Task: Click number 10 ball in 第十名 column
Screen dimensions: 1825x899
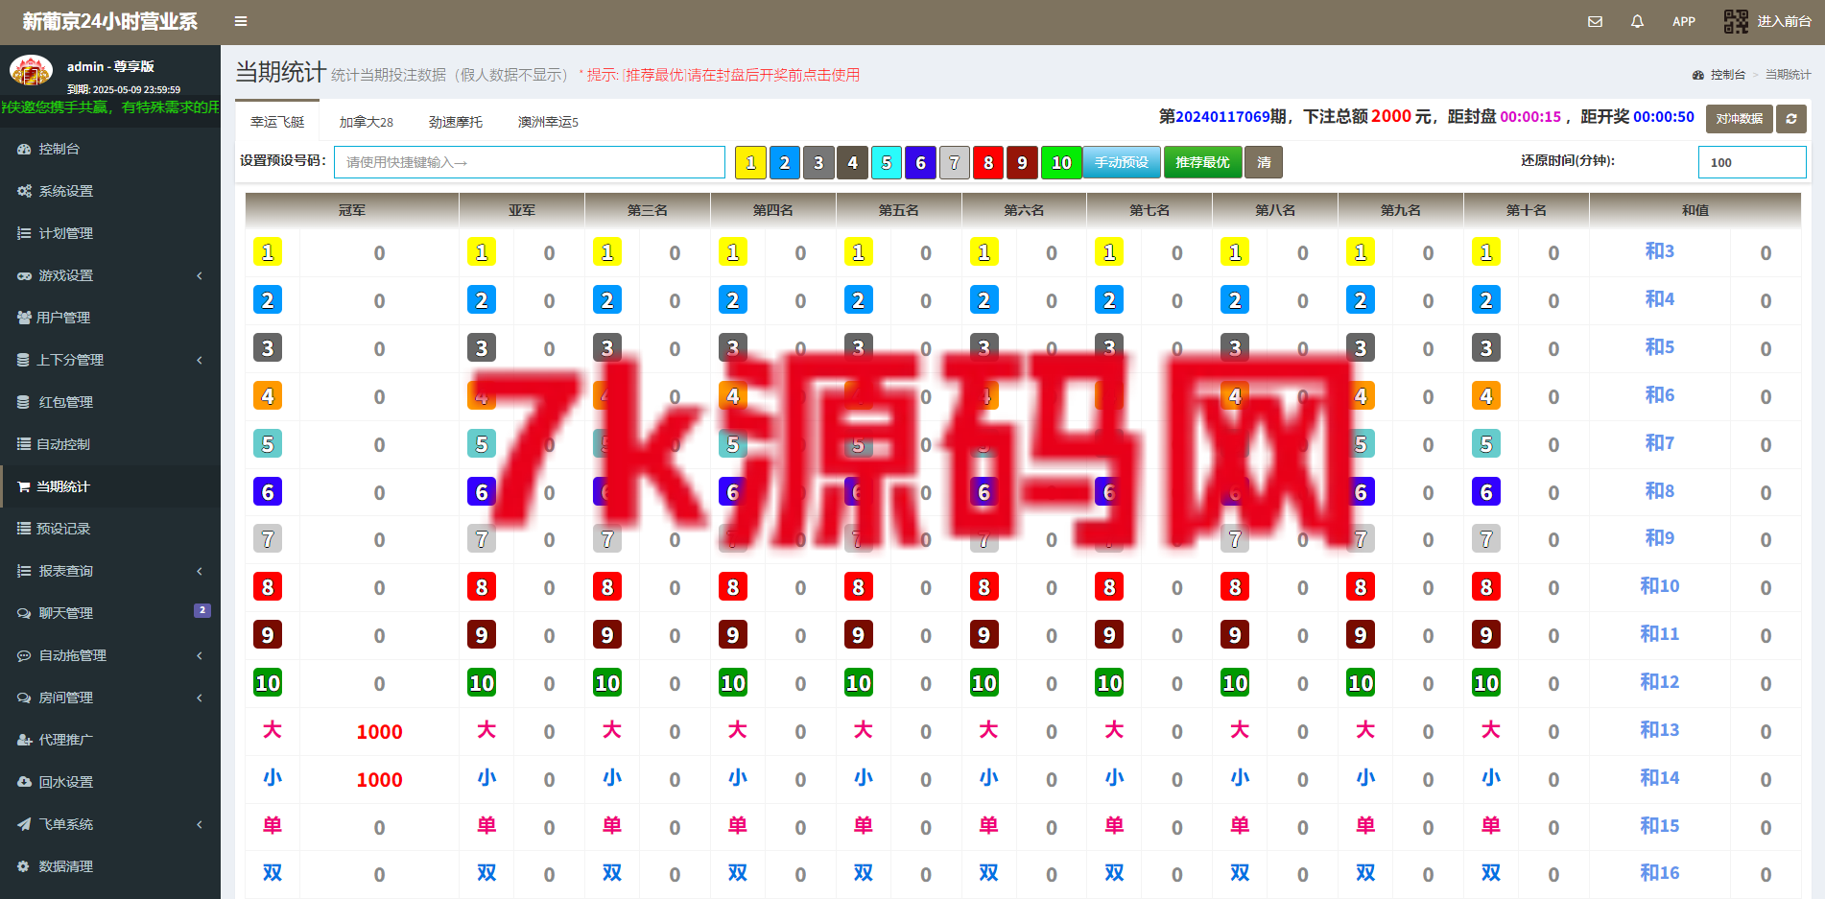Action: coord(1486,683)
